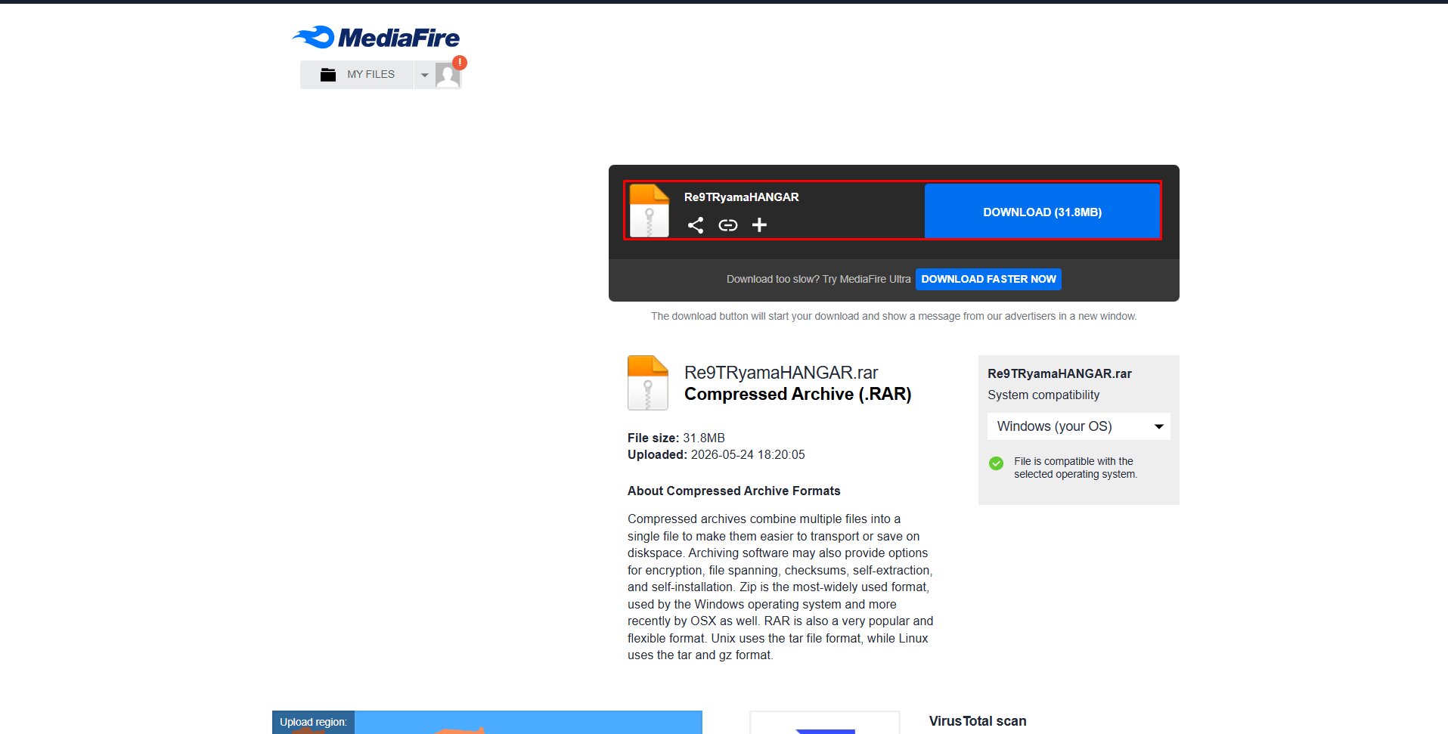Click the VirusTotal scan heading
Viewport: 1448px width, 734px height.
[978, 721]
